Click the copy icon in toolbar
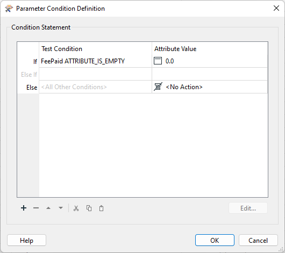Screen dimensions: 285x253 (89, 208)
